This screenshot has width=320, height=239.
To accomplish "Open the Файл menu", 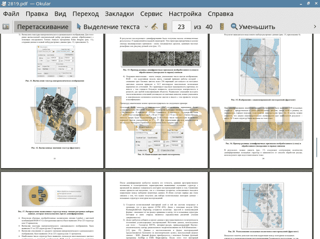I will point(11,14).
